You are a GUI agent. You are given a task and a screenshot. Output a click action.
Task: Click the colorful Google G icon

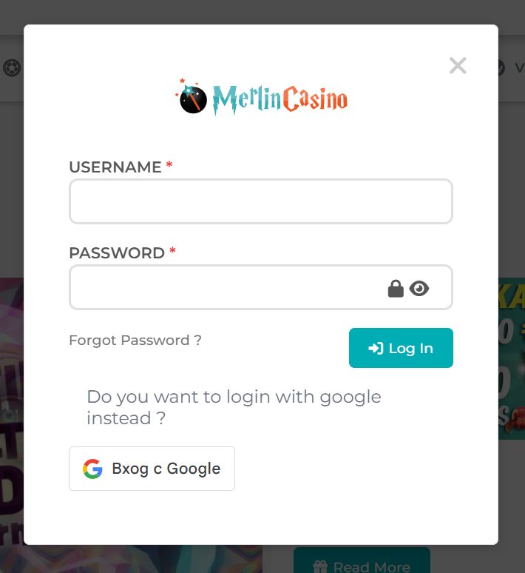92,469
